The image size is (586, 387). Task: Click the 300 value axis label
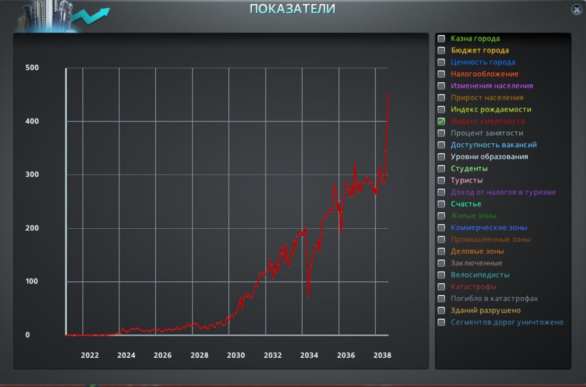(x=32, y=175)
